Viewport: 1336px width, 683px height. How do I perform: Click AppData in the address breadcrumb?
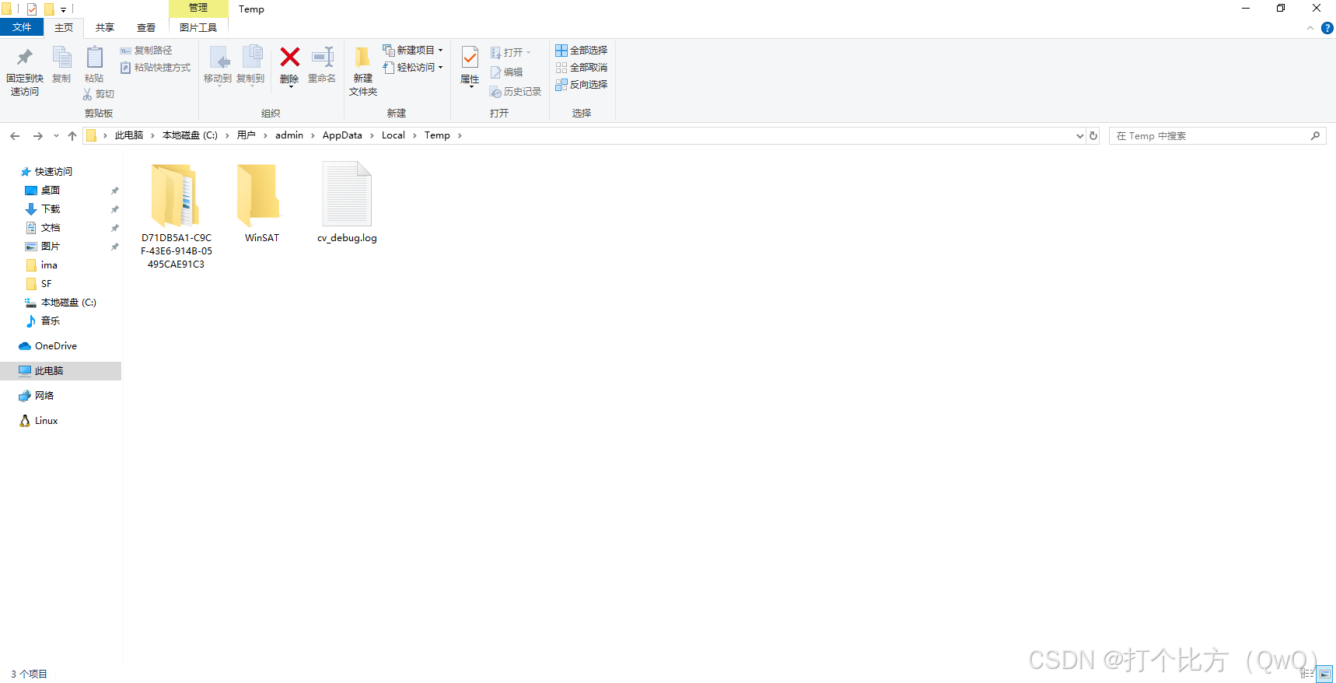coord(342,135)
